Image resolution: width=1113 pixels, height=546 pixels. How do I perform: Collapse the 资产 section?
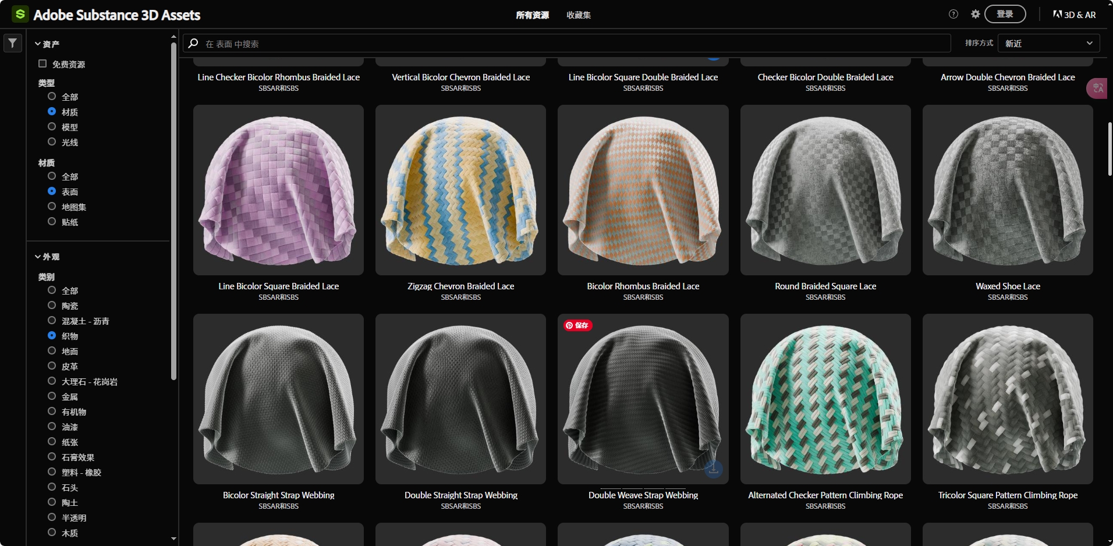coord(47,44)
